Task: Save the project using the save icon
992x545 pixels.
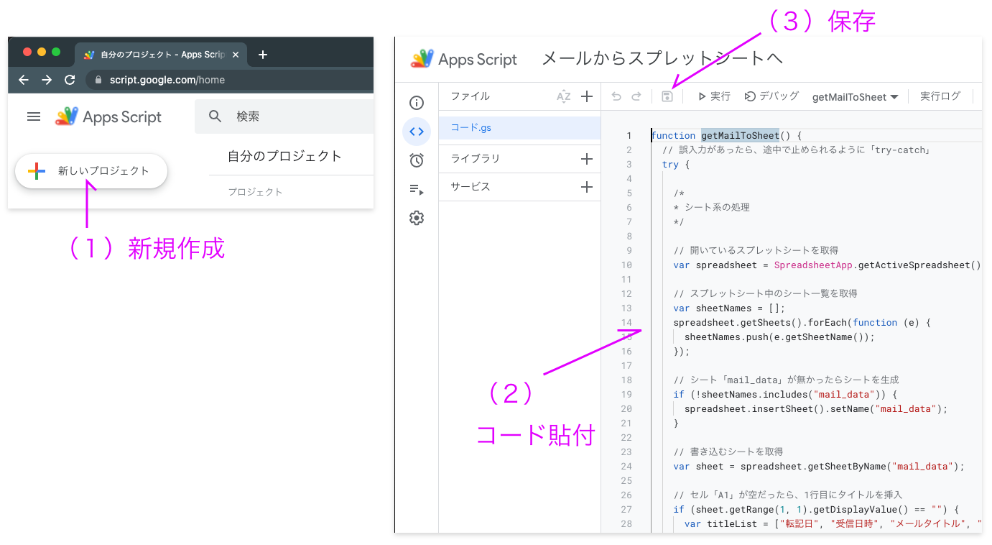Action: click(667, 96)
